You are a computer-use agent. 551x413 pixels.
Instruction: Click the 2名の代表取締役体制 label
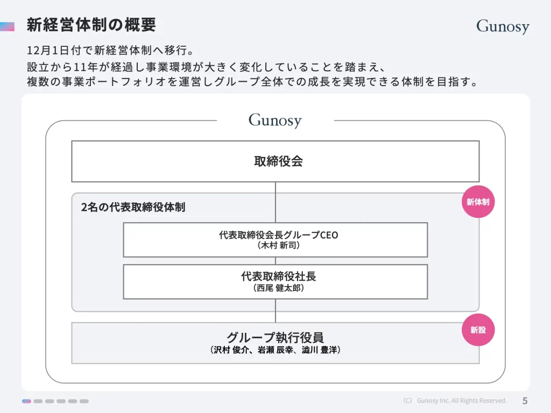[x=133, y=207]
